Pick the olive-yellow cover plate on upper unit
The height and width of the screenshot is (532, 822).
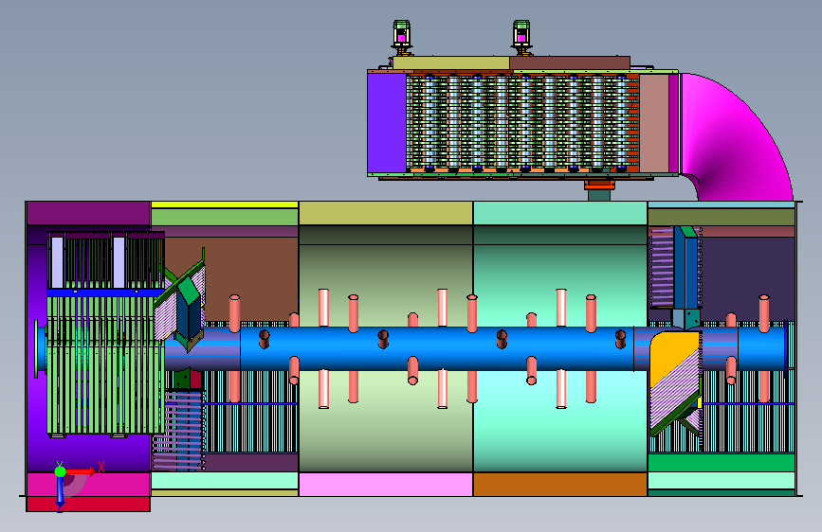pos(451,62)
